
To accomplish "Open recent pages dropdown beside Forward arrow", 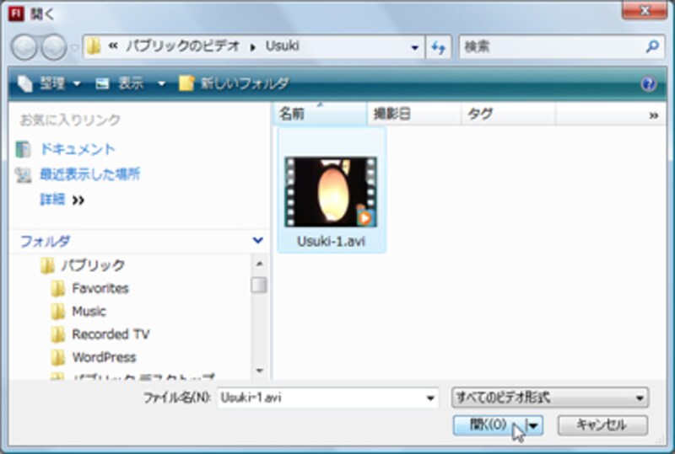I will [x=74, y=47].
